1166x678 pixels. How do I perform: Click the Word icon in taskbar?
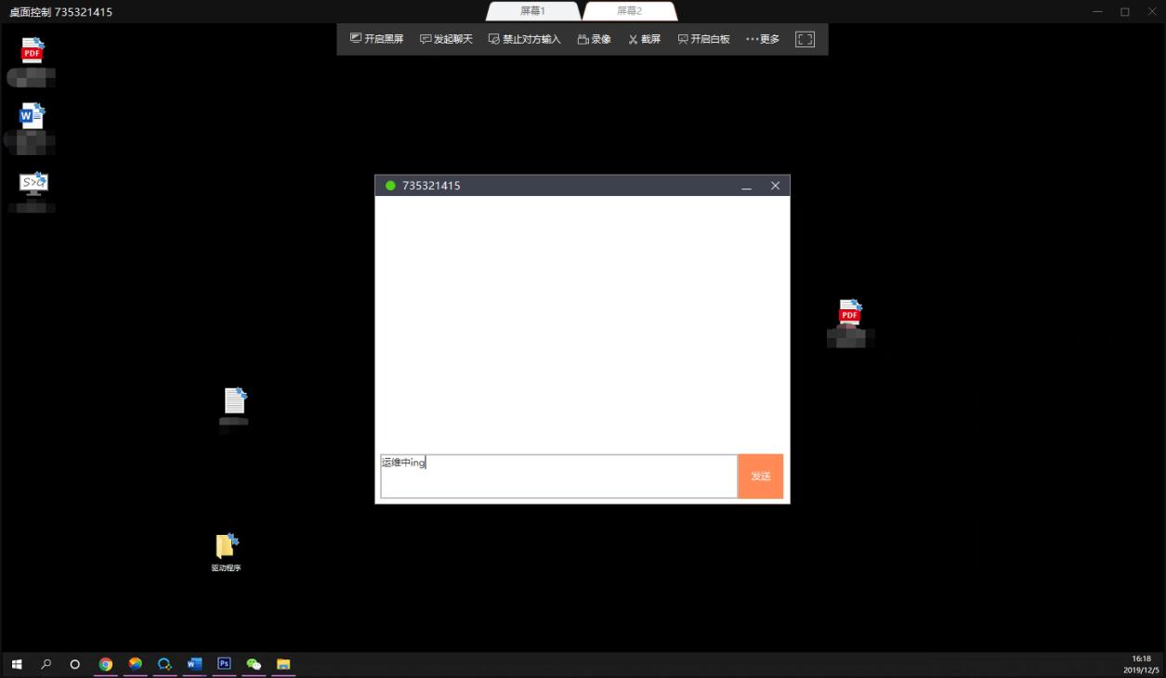click(x=194, y=664)
